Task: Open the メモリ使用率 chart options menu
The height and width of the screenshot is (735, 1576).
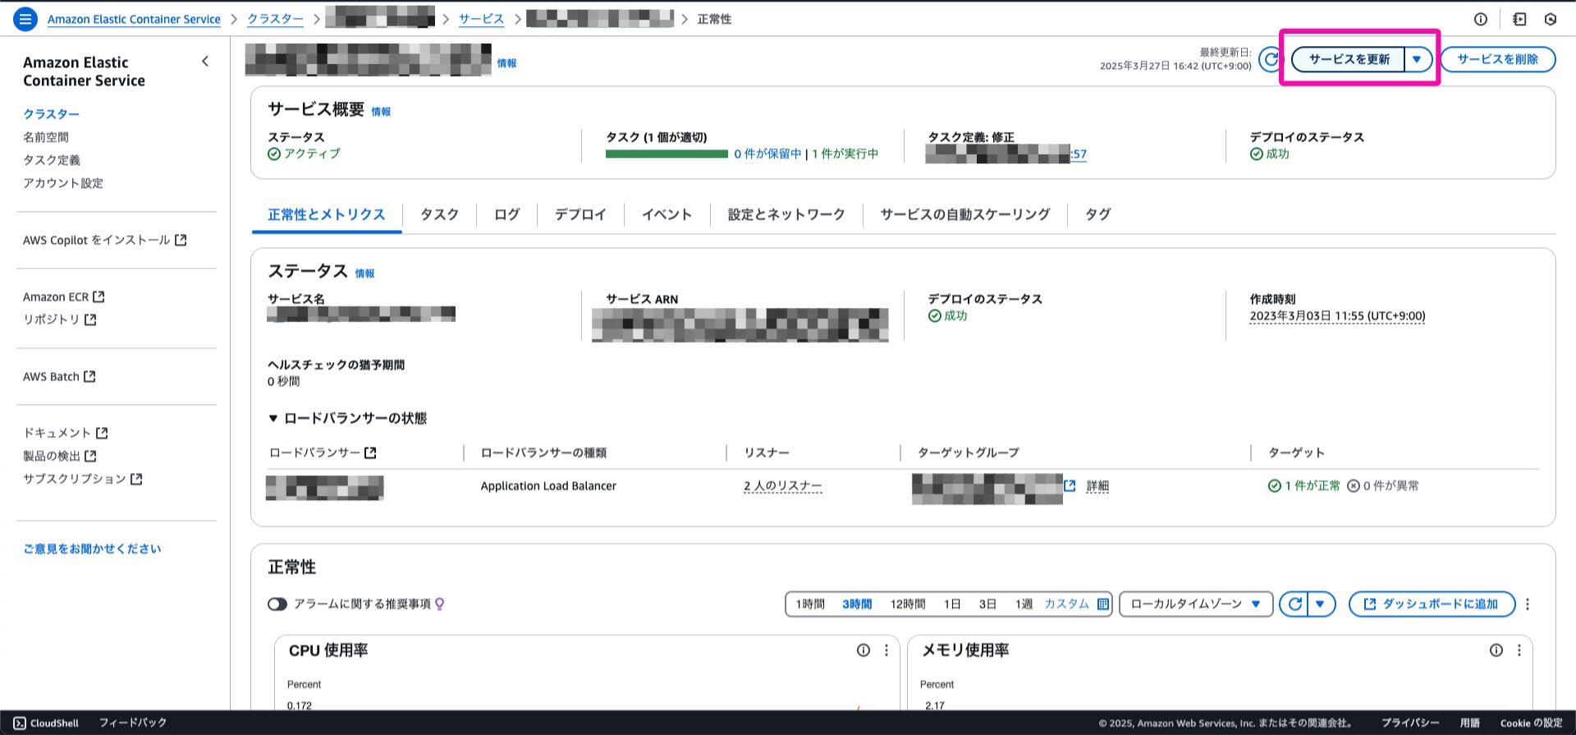Action: [x=1519, y=650]
